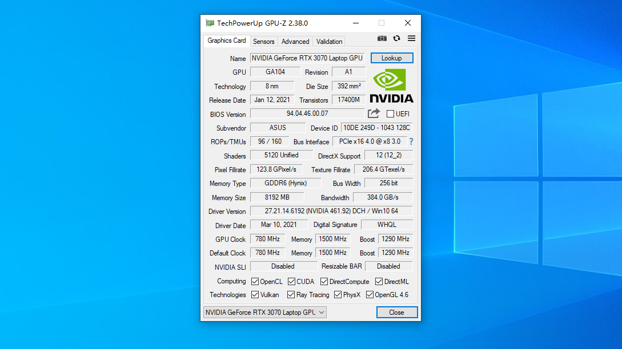Screen dimensions: 622x349
Task: Toggle the UEFI checkbox
Action: [391, 114]
